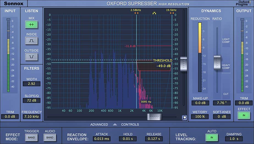Click the magnifier zoom icon under graph
Screen dimensions: 254x144
[x=184, y=118]
